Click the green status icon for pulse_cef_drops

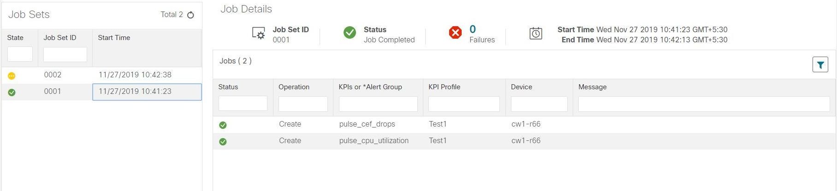tap(223, 125)
